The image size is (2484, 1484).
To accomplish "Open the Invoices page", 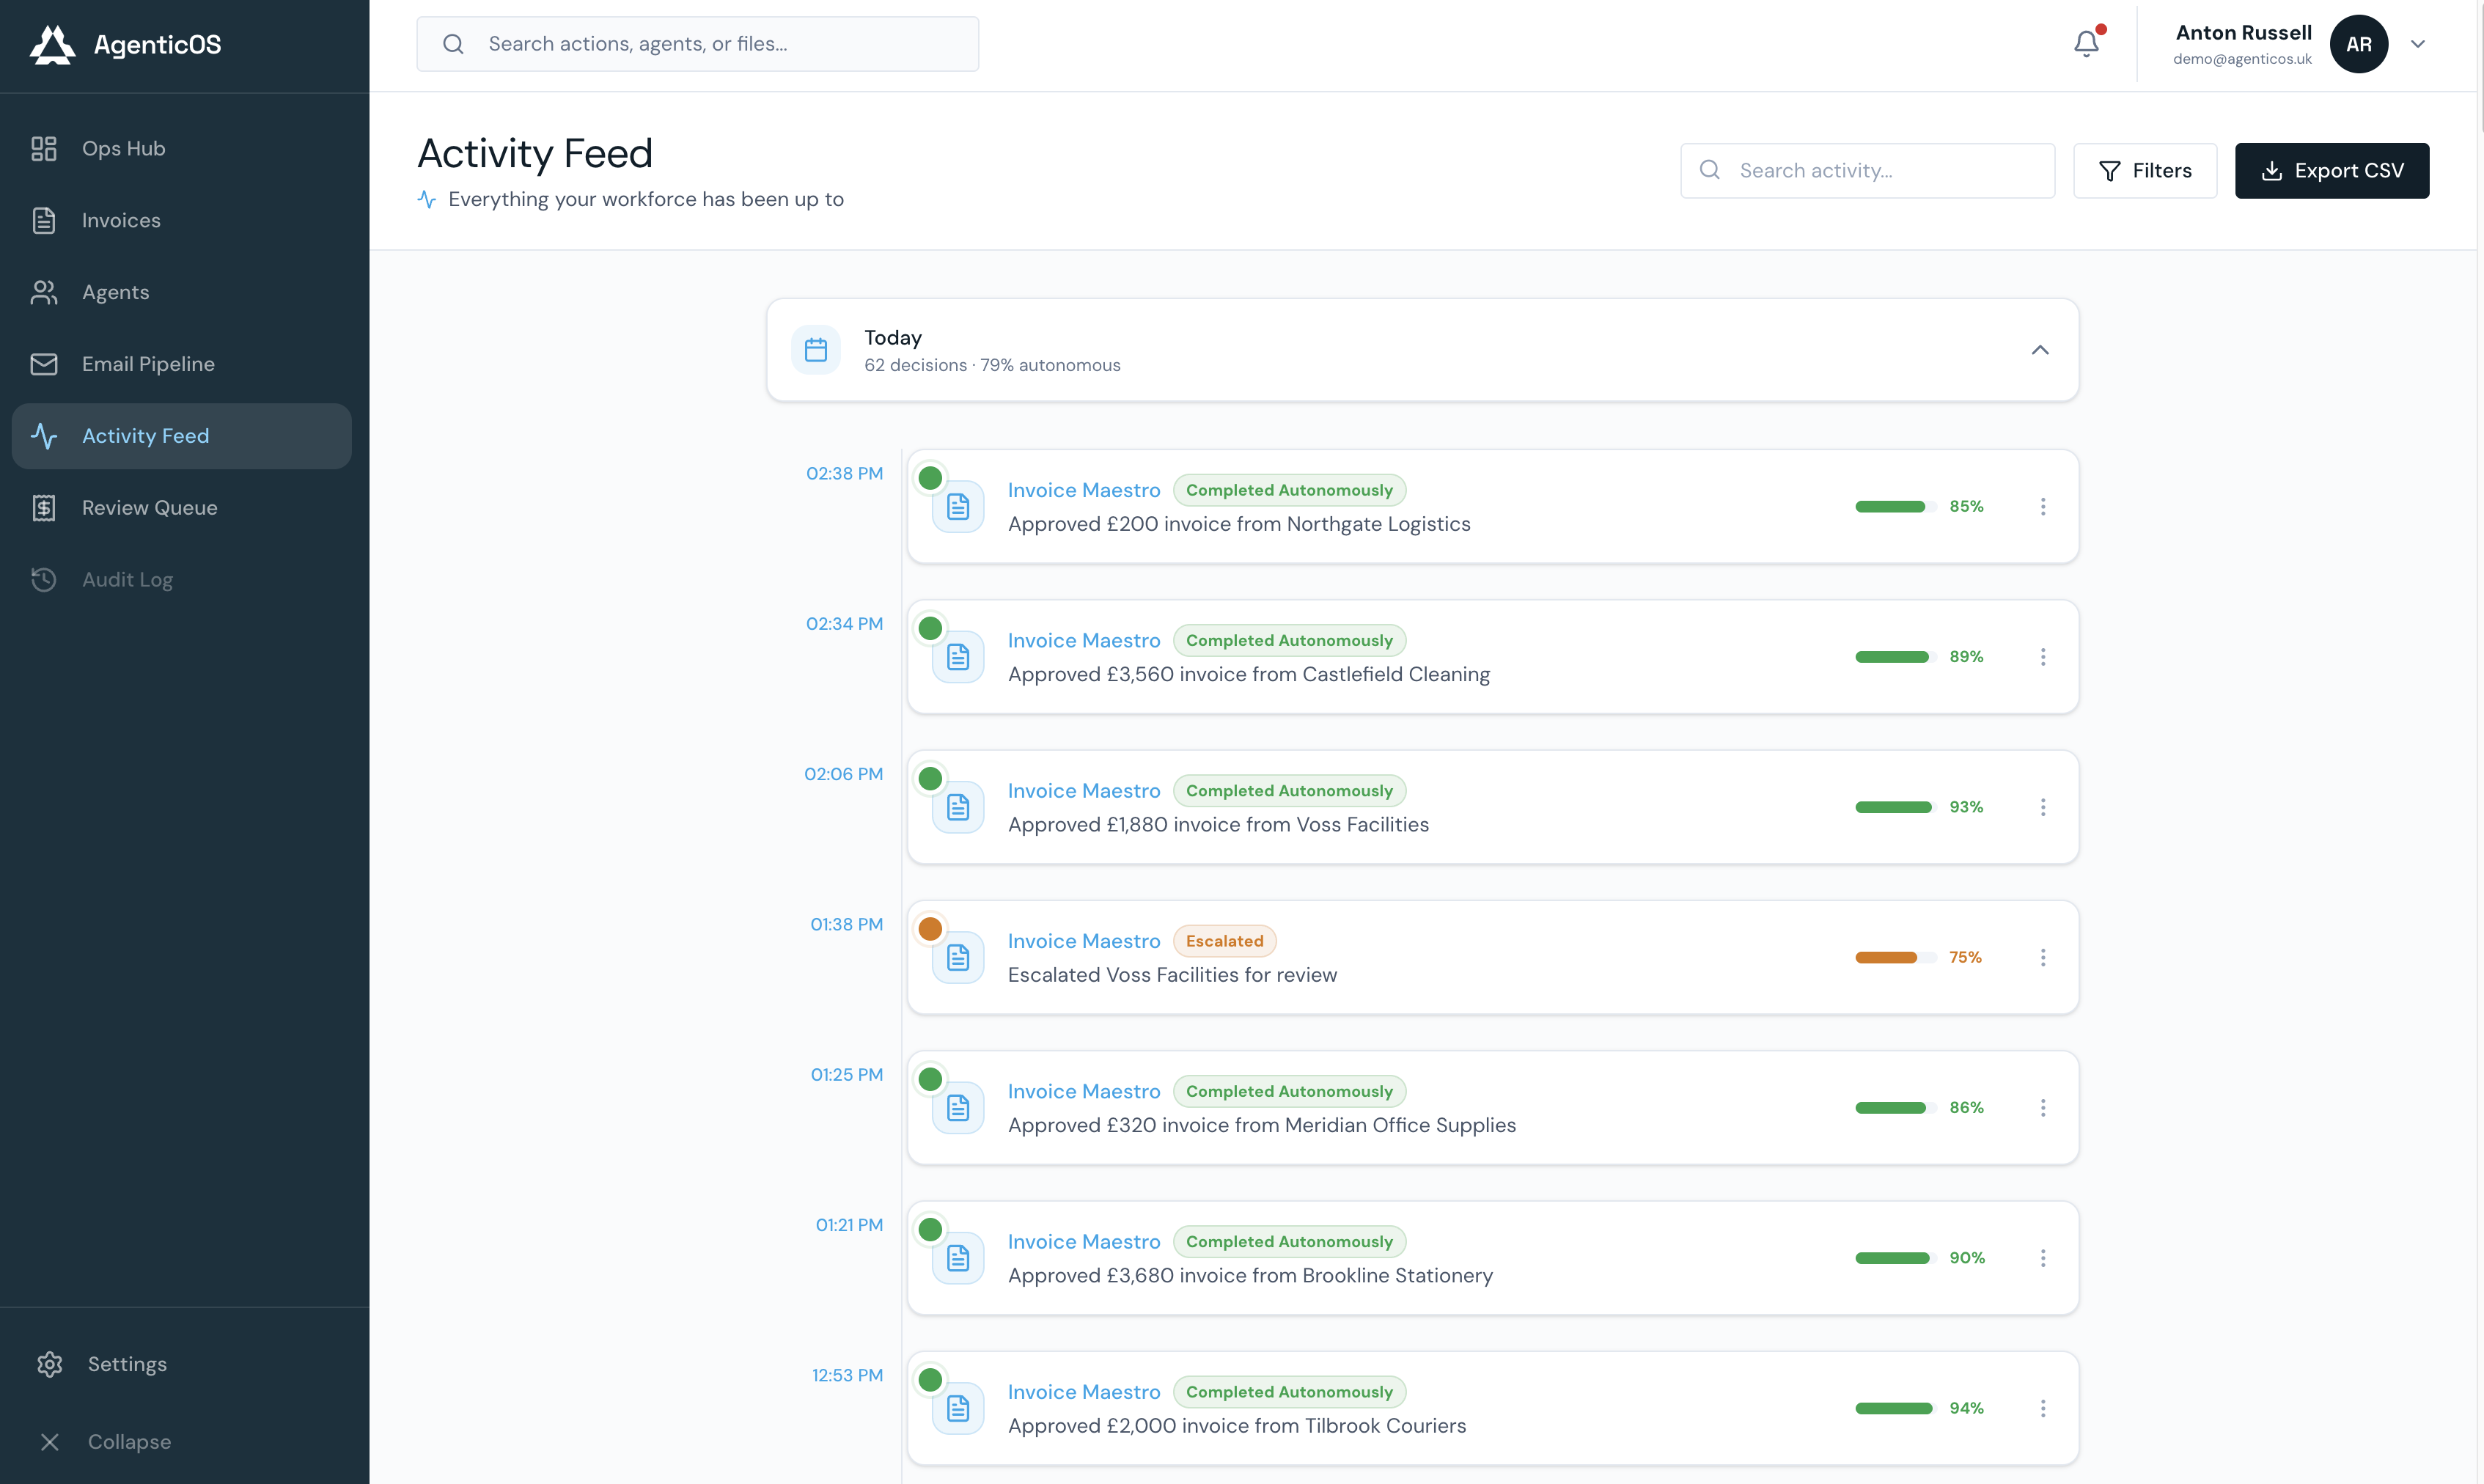I will point(182,220).
